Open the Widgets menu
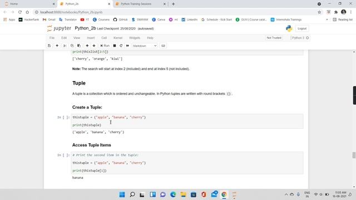Screen dimensions: 356x200 tap(135, 38)
